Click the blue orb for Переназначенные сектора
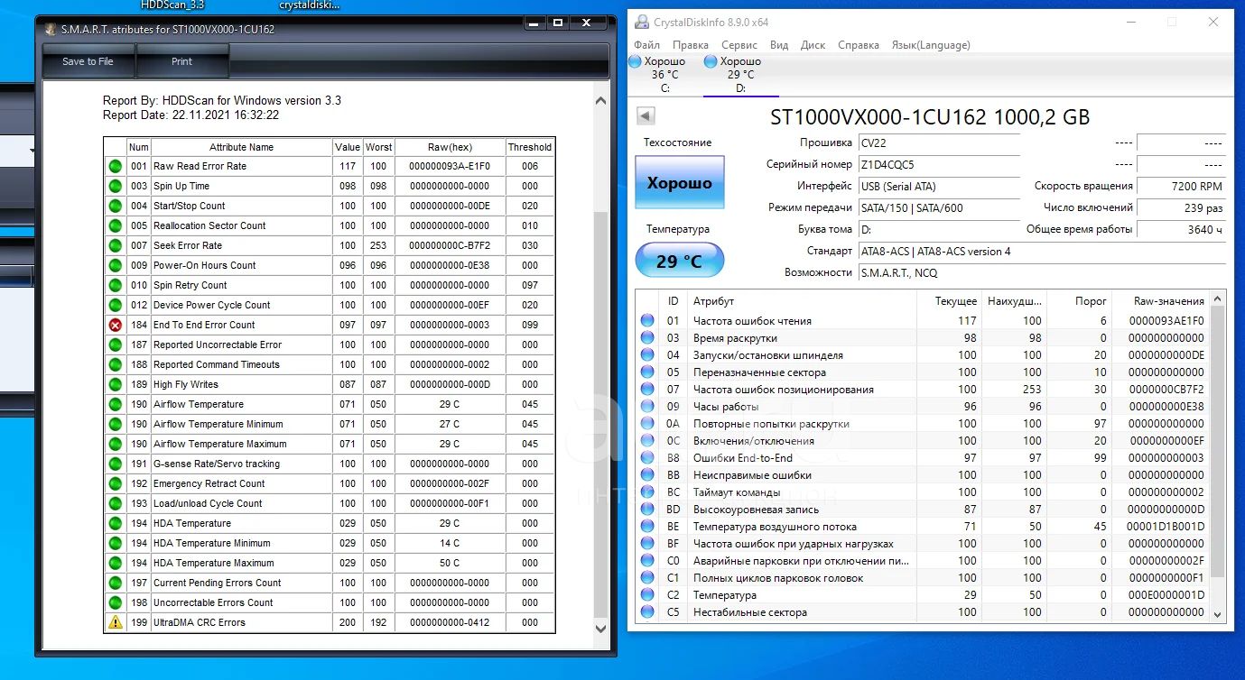This screenshot has width=1245, height=680. click(x=647, y=372)
